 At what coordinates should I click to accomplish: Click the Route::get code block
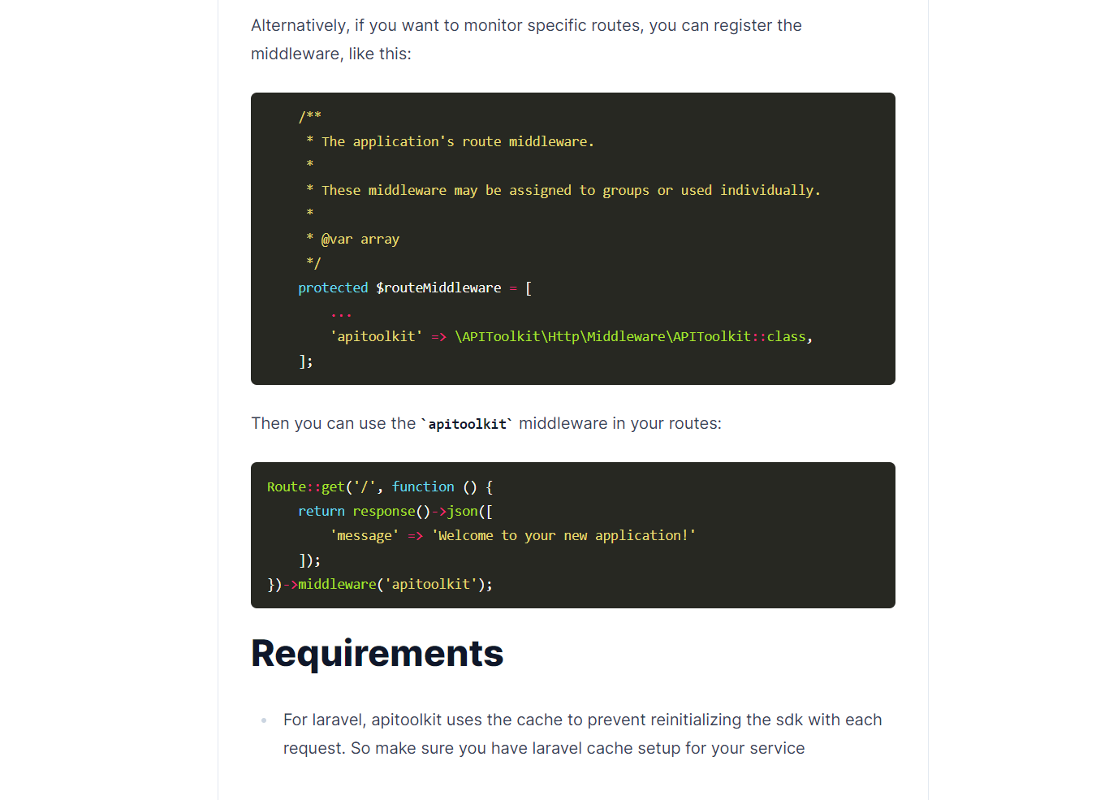tap(572, 534)
